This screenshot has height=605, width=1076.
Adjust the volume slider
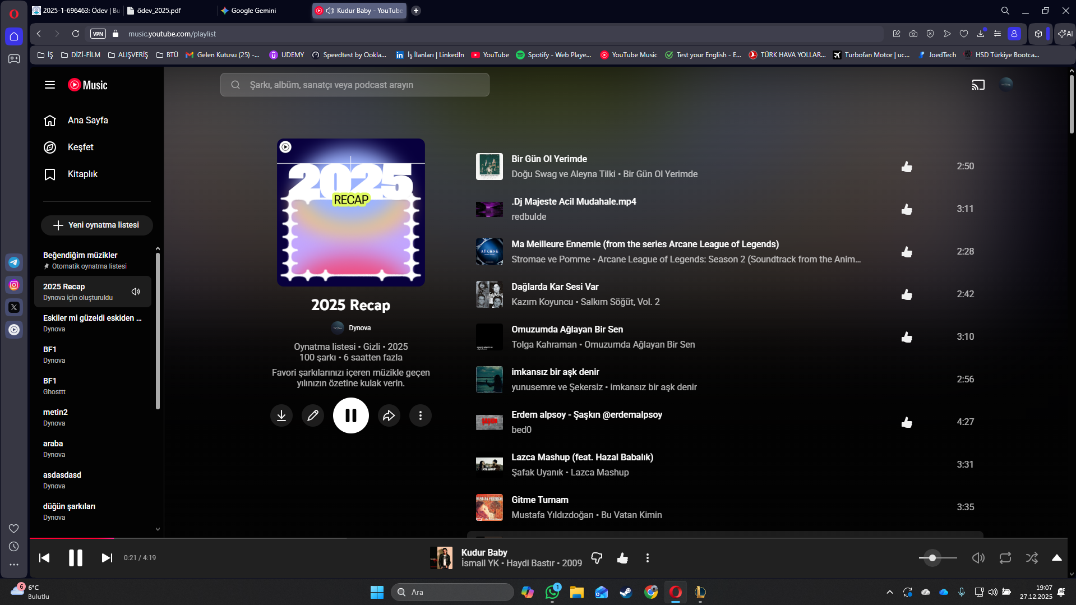(938, 558)
